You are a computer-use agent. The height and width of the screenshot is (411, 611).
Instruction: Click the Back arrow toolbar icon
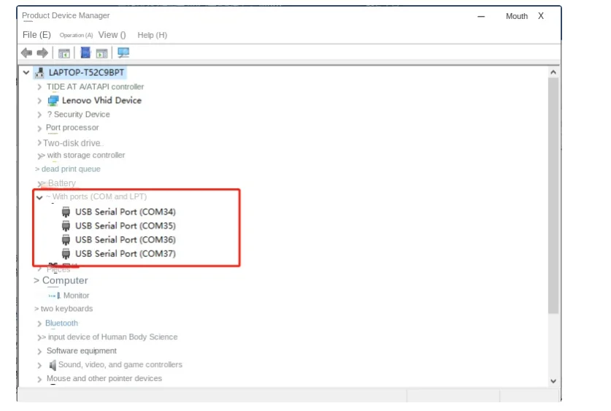(26, 53)
